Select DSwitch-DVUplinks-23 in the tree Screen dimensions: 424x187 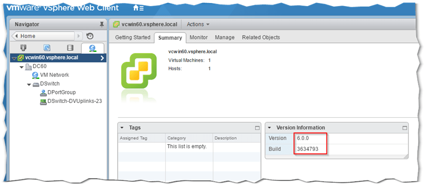(74, 101)
